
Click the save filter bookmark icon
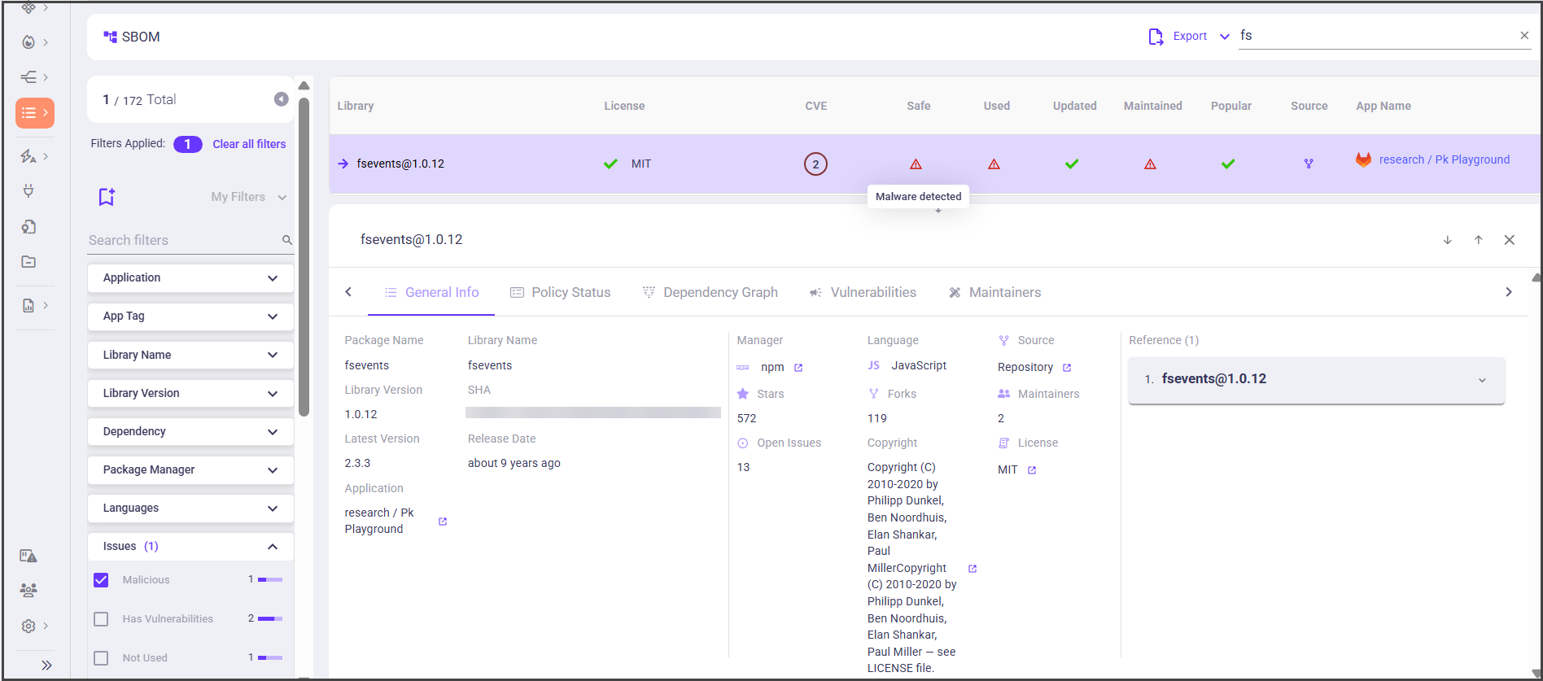[x=107, y=197]
